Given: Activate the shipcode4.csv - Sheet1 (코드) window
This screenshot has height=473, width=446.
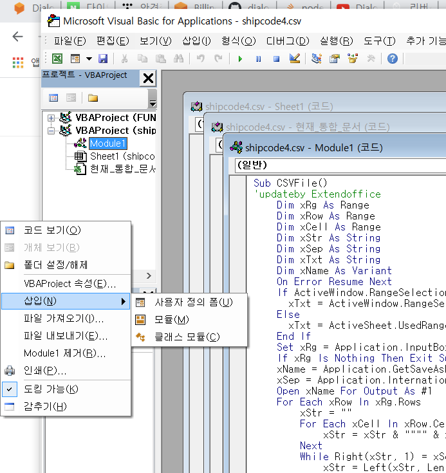Looking at the screenshot, I should [269, 106].
